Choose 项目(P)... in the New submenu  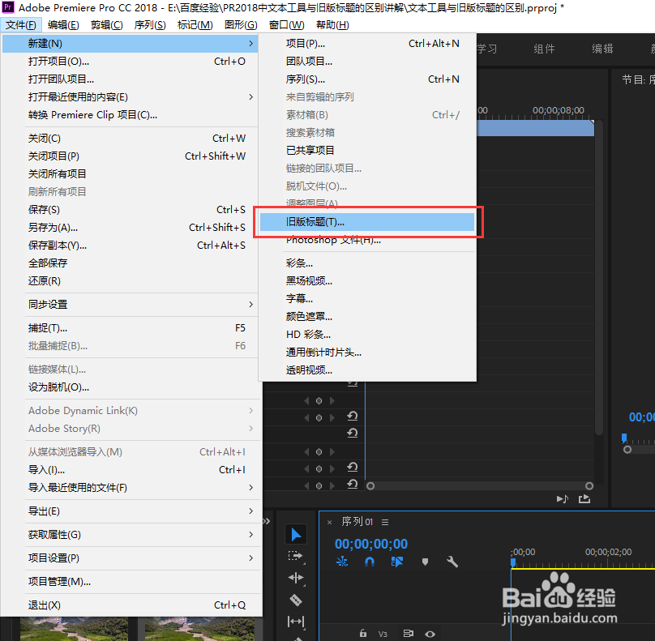coord(366,44)
